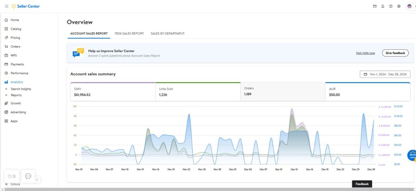
Task: Open Search Insights in the sidebar
Action: [21, 89]
